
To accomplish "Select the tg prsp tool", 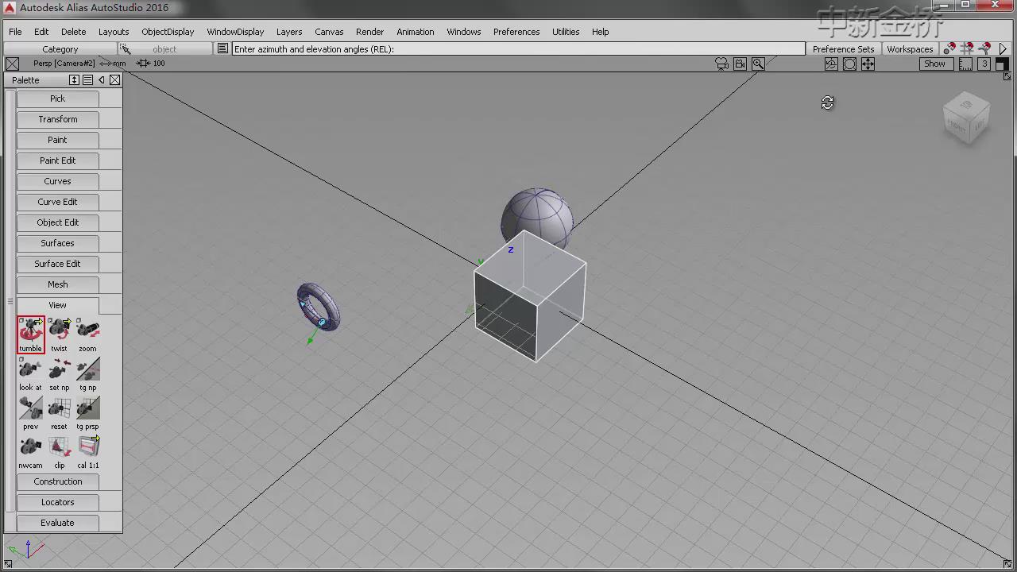I will coord(88,412).
